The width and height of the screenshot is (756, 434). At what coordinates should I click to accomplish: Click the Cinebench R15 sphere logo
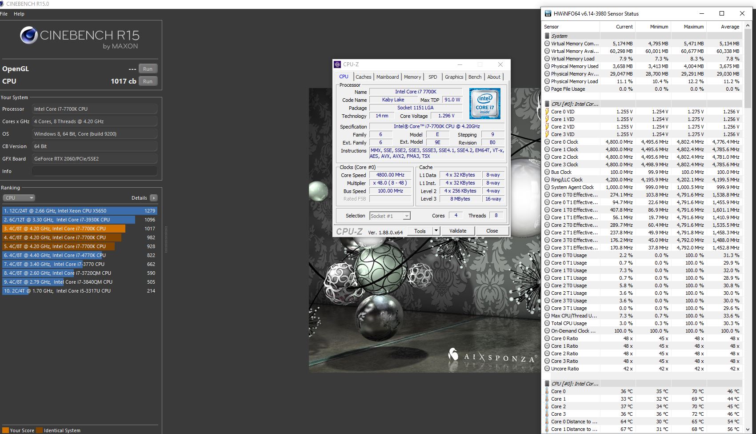tap(29, 36)
